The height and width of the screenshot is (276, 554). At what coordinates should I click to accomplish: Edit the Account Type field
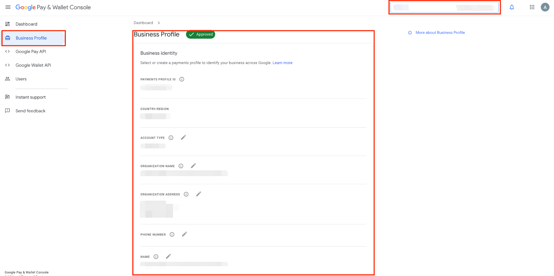pos(183,137)
